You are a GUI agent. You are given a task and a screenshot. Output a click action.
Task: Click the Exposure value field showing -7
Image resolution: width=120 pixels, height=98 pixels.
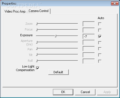pos(89,36)
